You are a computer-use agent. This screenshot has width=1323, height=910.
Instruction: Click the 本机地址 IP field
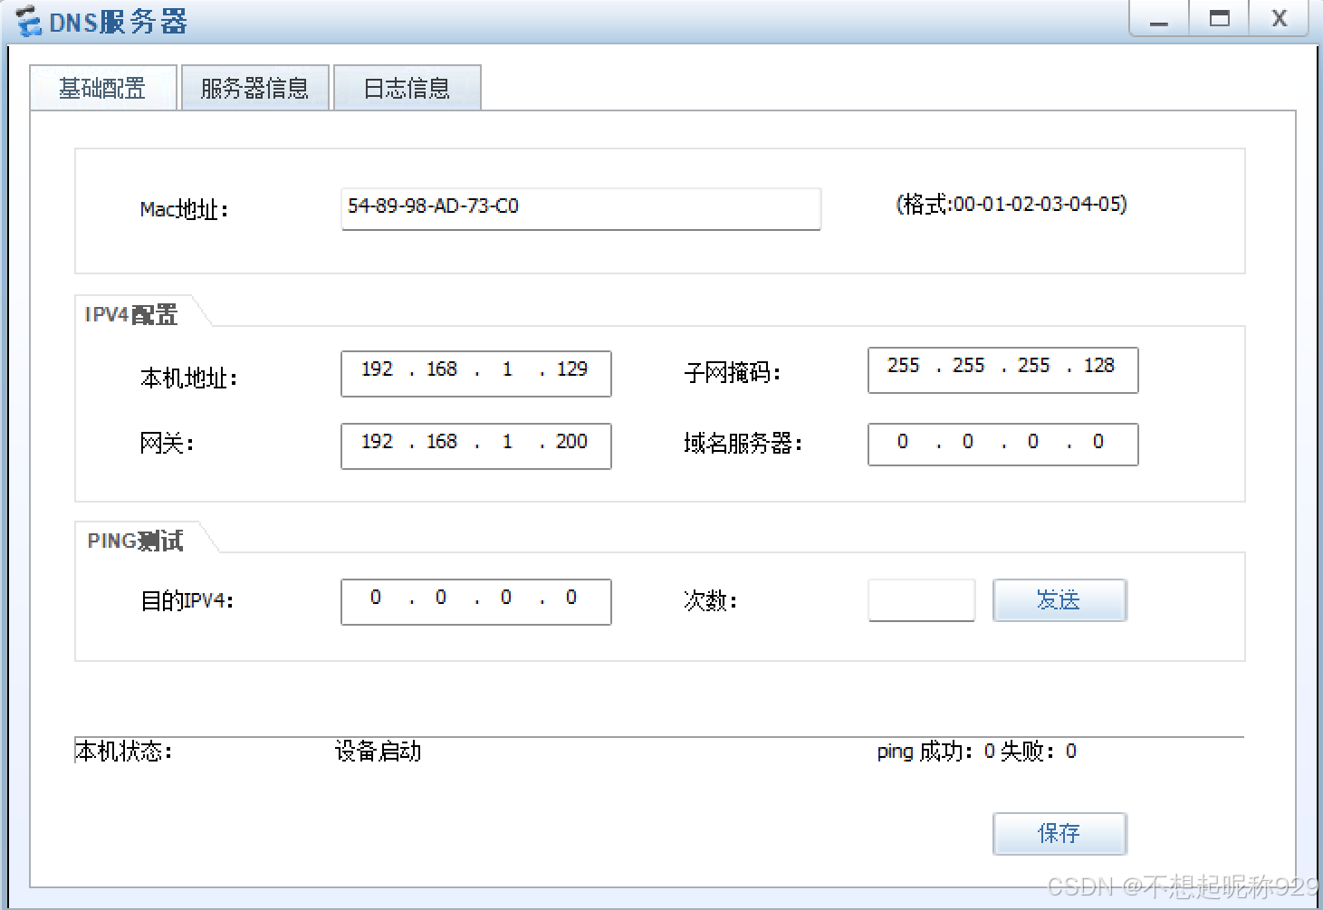476,374
